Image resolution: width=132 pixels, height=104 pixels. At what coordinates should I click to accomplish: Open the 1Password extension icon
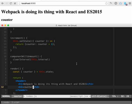coord(116,3)
